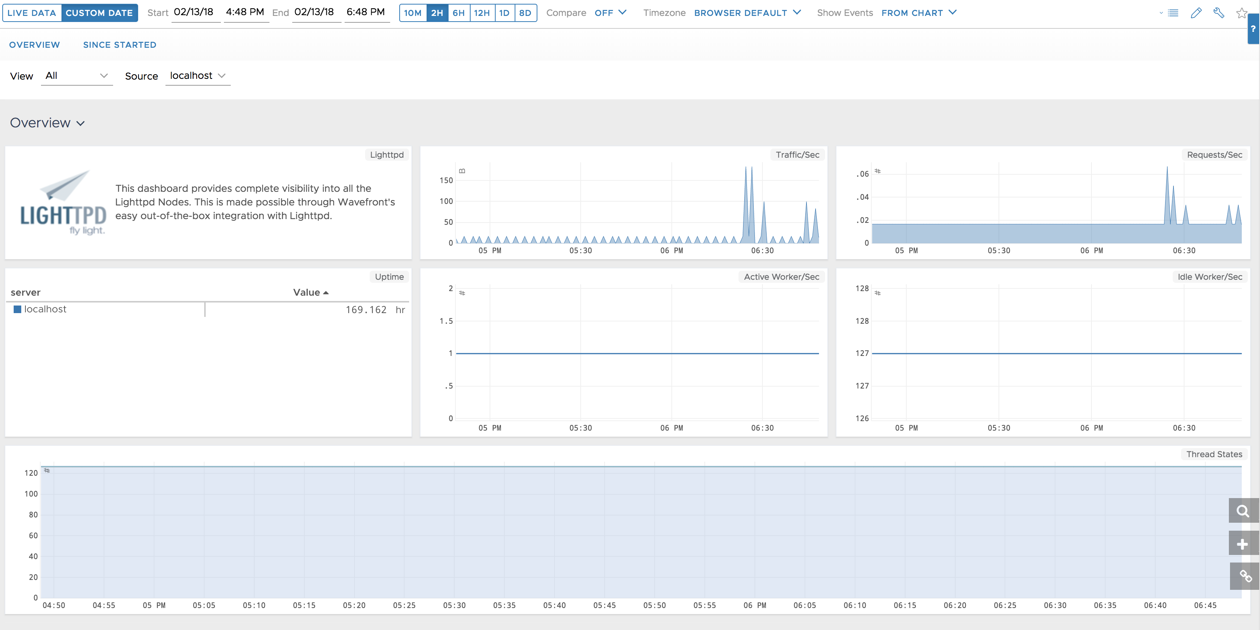
Task: Select the 8D time range
Action: tap(525, 13)
